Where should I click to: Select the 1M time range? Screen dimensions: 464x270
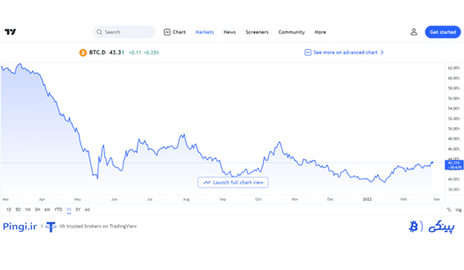[28, 210]
